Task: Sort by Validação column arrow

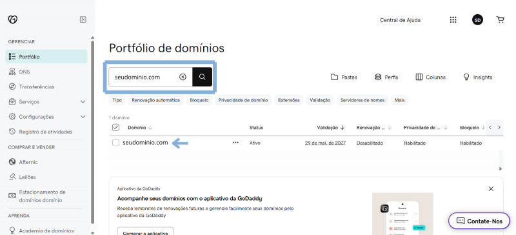Action: click(342, 128)
